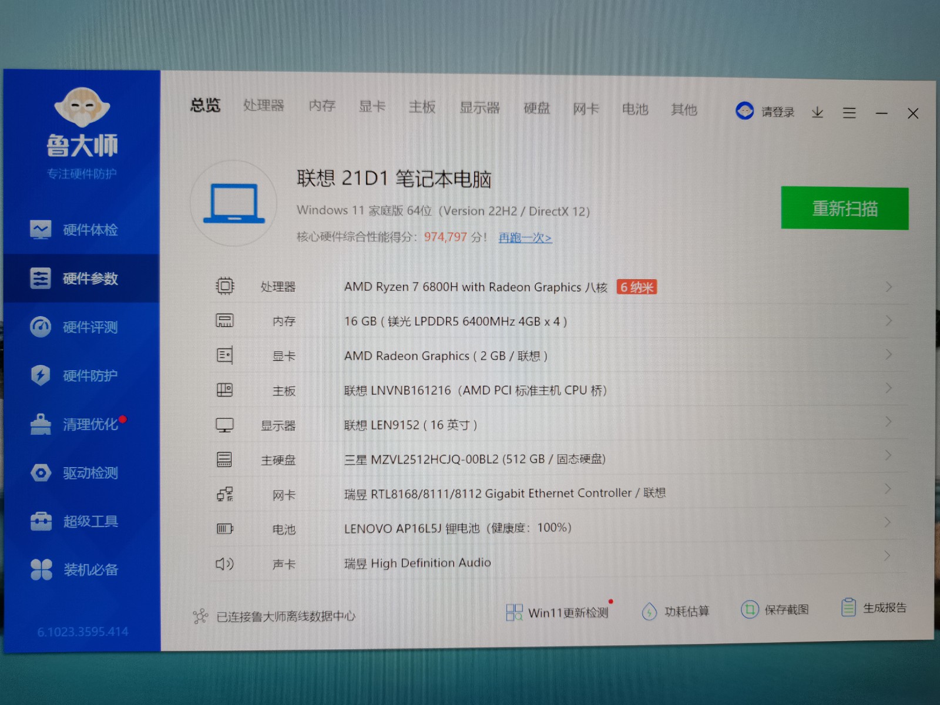The height and width of the screenshot is (705, 940).
Task: Click the monitor display icon
Action: (224, 425)
